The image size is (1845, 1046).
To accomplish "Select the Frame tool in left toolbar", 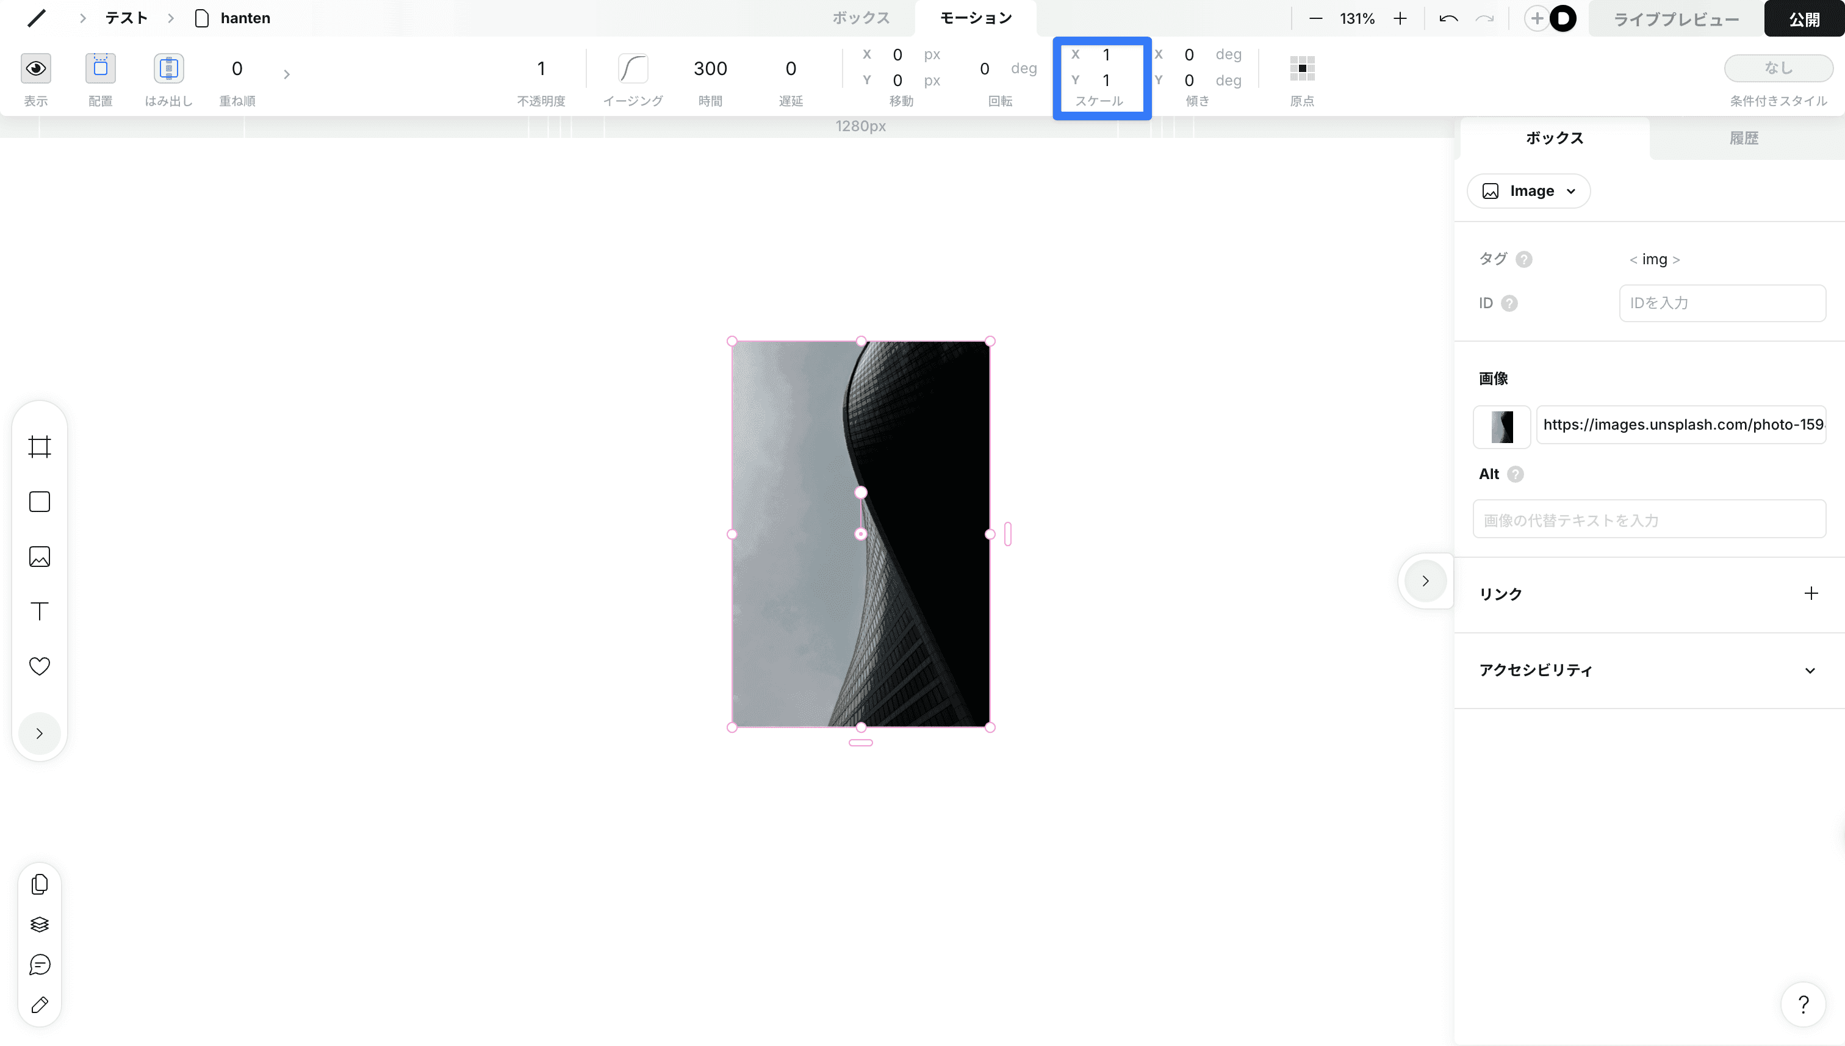I will pyautogui.click(x=40, y=447).
